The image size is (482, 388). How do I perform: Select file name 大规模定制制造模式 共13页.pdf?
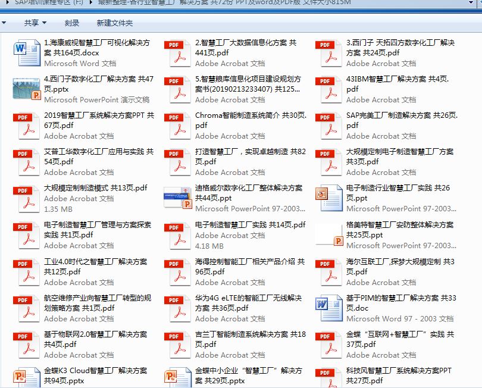(96, 188)
